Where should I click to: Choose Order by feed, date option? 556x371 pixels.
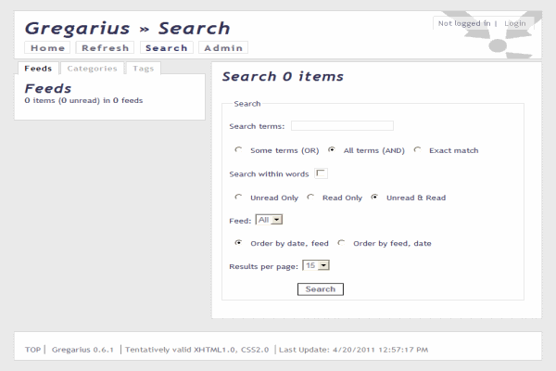coord(342,243)
